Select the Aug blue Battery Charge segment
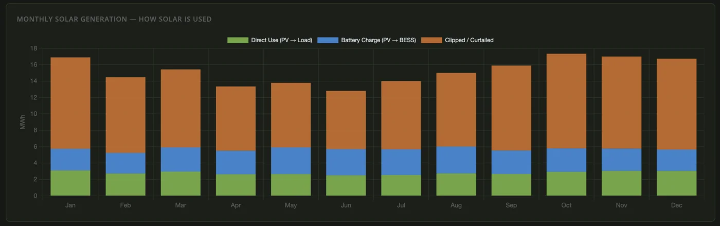The image size is (720, 226). click(456, 160)
